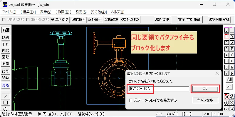
Task: Toggle layer 3 in the layer bar
Action: tap(227, 49)
